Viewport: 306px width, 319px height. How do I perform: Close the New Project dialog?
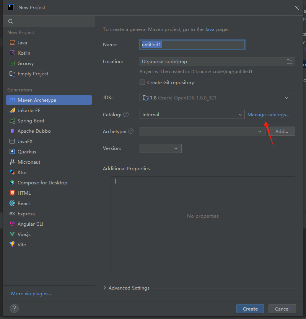[x=297, y=8]
